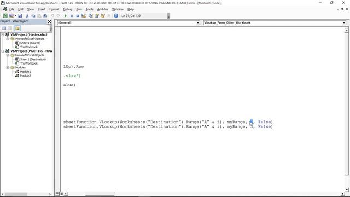Click the Undo arrow icon

[52, 16]
